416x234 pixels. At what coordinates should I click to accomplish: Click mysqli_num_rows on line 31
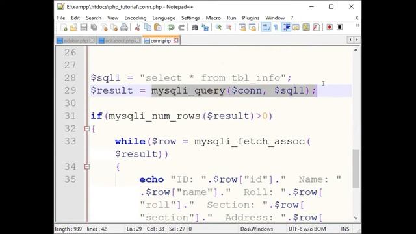point(154,116)
